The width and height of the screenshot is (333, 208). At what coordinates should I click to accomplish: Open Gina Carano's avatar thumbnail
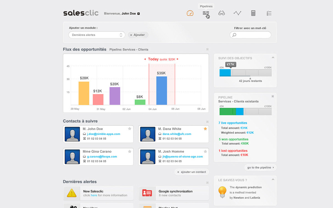tap(72, 157)
